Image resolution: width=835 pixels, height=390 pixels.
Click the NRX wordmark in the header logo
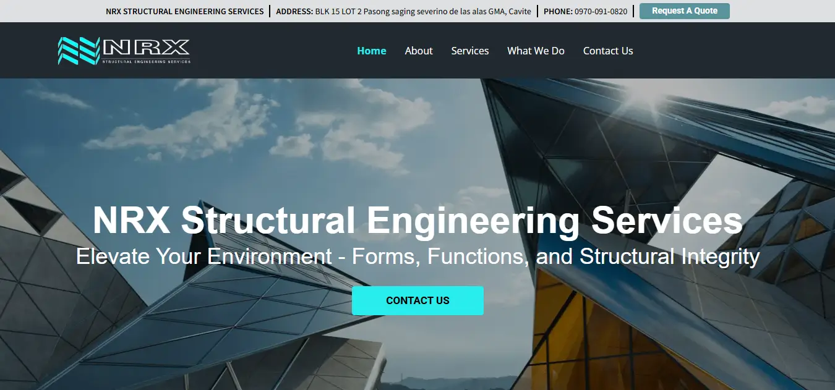click(x=146, y=47)
